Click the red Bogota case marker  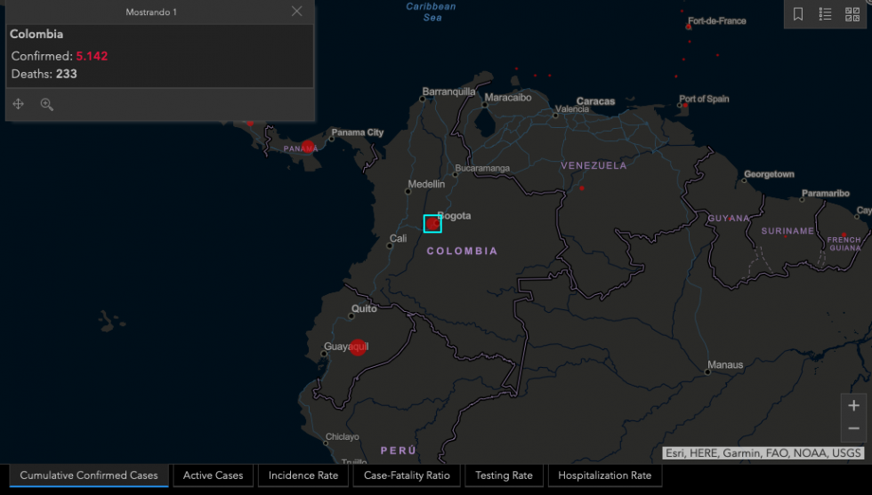pyautogui.click(x=432, y=223)
